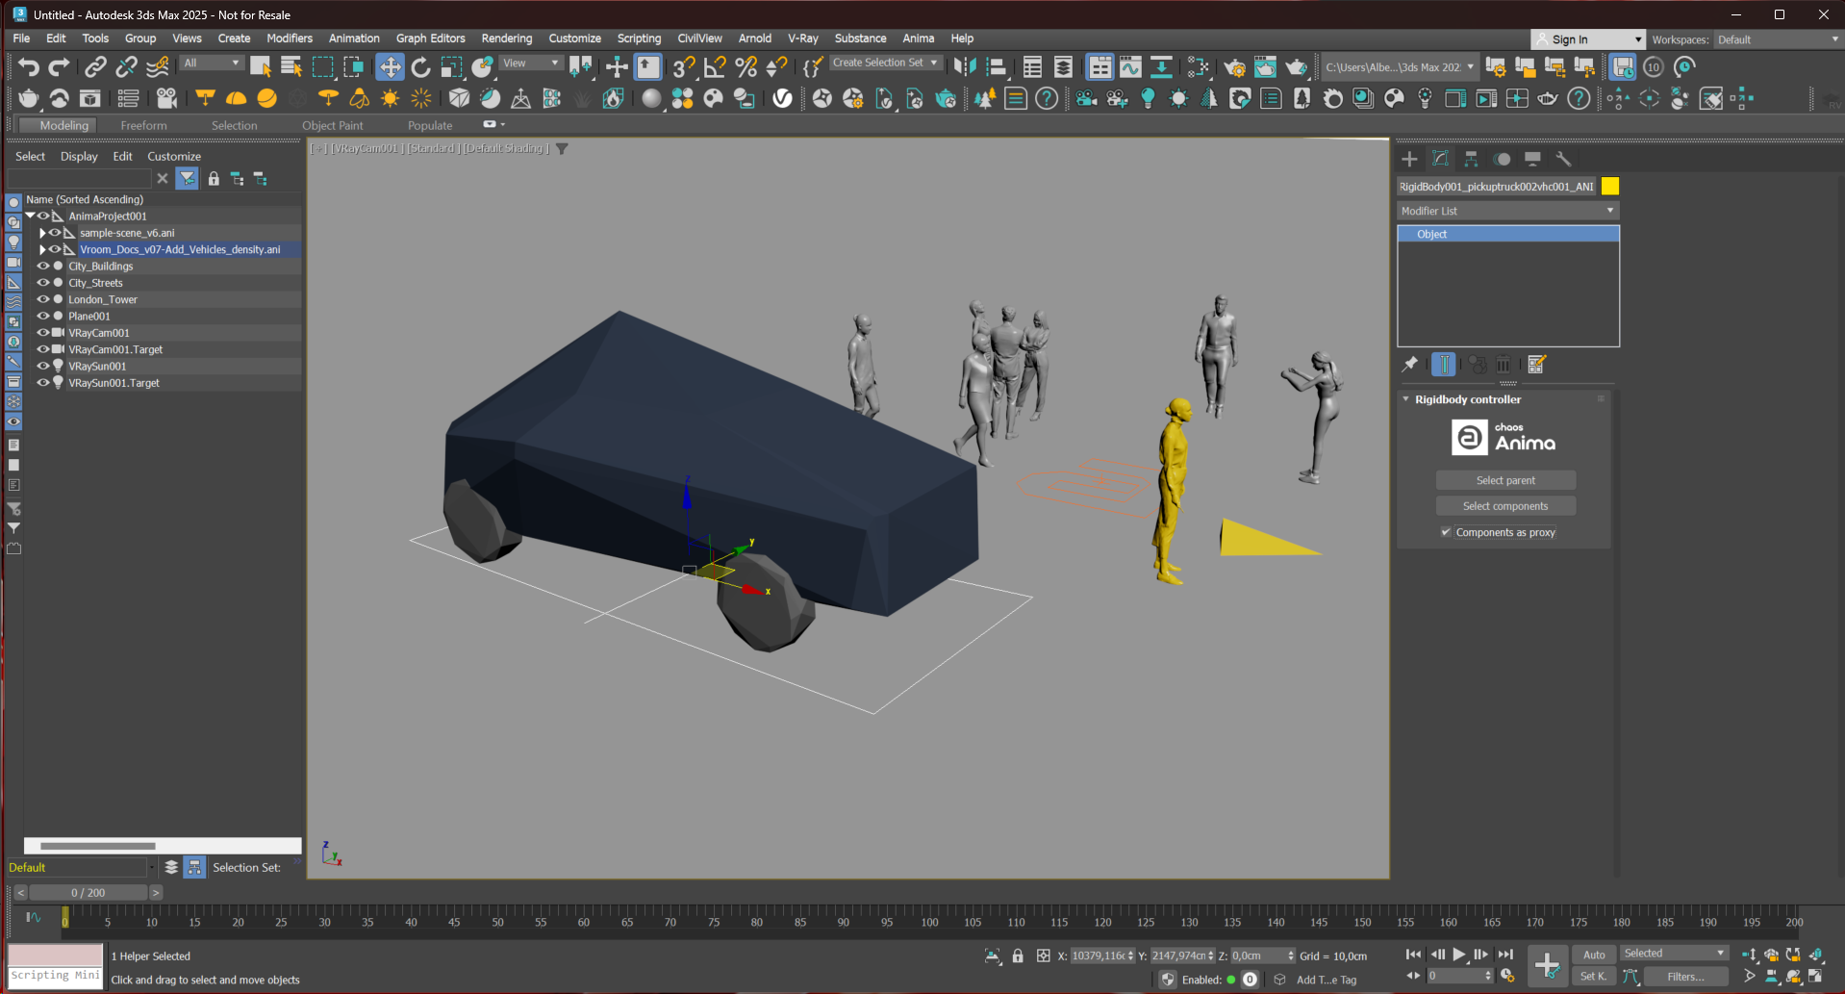Expand the Vroom_Docs_v07-Add_Vehicles_density.ani node
The height and width of the screenshot is (994, 1845).
(42, 249)
